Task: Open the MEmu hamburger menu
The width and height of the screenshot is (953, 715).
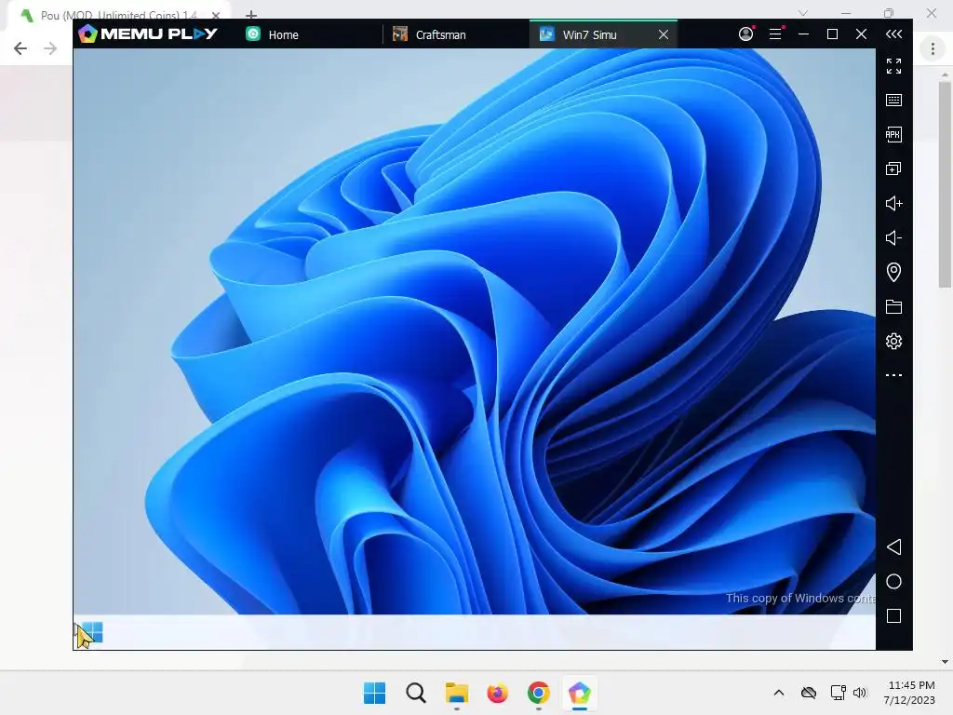Action: (775, 34)
